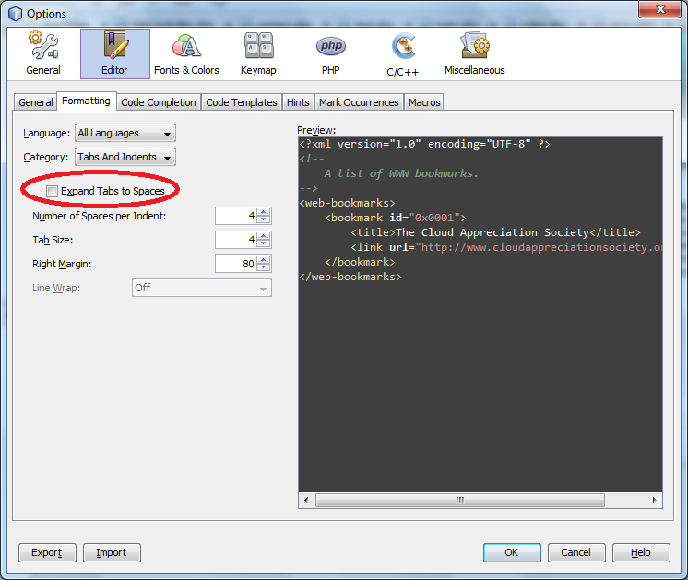Switch to the General editor tab

(x=36, y=102)
